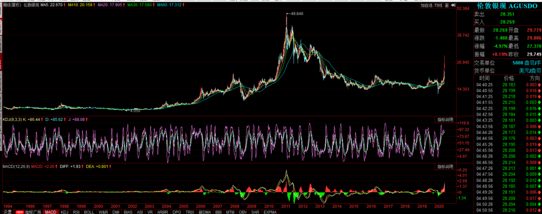Viewport: 542px width, 214px height.
Task: Select the MACD indicator tab
Action: (x=51, y=211)
